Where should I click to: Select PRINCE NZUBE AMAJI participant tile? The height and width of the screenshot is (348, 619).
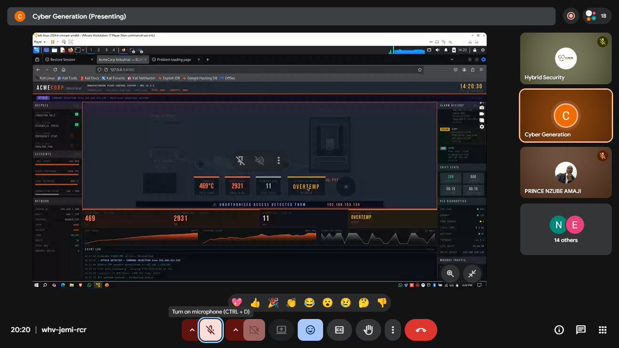pos(566,173)
